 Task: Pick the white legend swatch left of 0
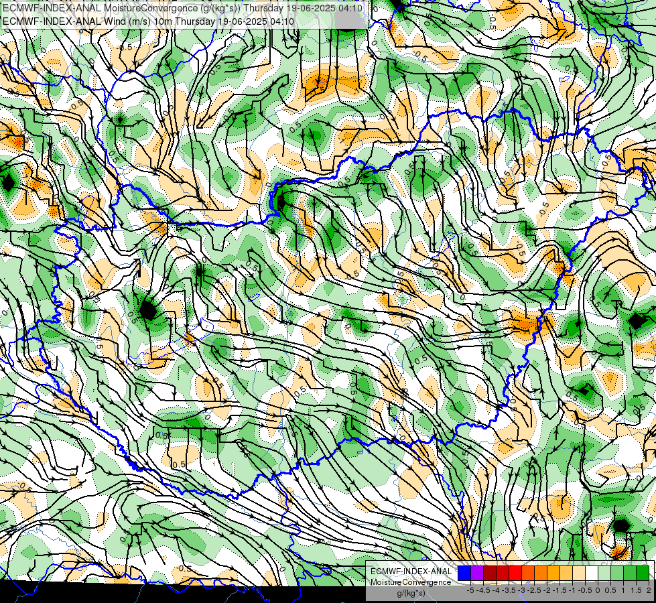point(592,573)
